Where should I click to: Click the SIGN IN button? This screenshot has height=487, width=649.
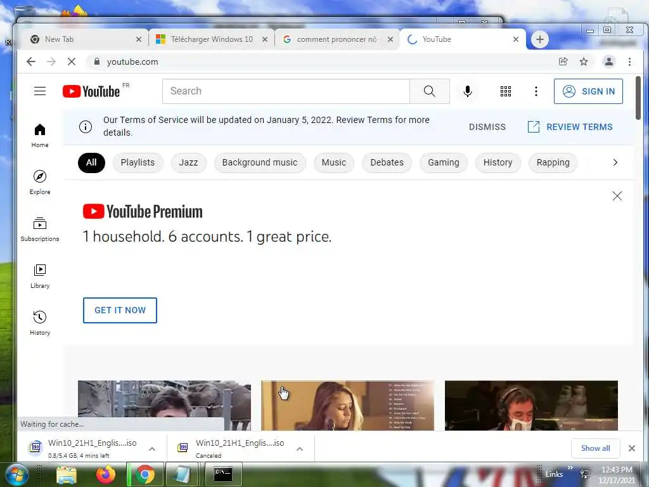pos(588,91)
